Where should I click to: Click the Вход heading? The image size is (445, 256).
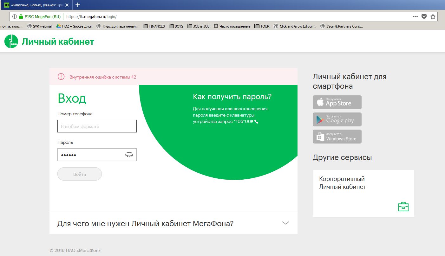[72, 99]
